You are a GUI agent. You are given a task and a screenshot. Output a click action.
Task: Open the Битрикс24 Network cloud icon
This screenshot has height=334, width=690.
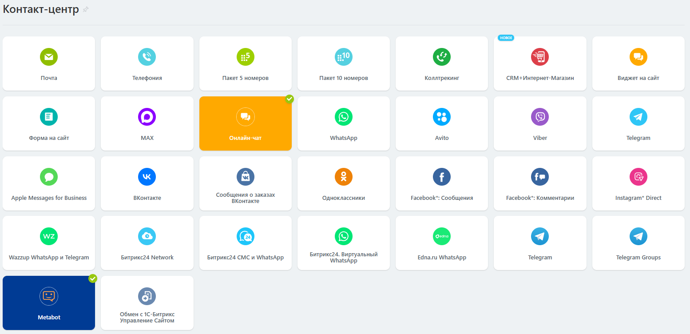coord(147,236)
